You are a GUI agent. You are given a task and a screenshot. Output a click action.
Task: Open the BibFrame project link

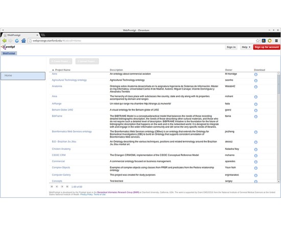tap(57, 116)
